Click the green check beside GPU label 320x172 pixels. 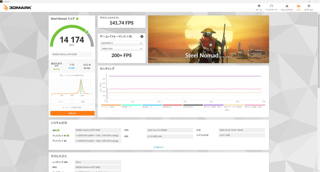coord(58,130)
